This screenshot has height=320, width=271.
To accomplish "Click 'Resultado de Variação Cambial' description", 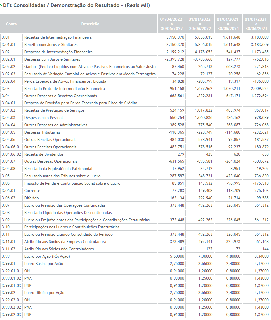I will pos(90,74).
